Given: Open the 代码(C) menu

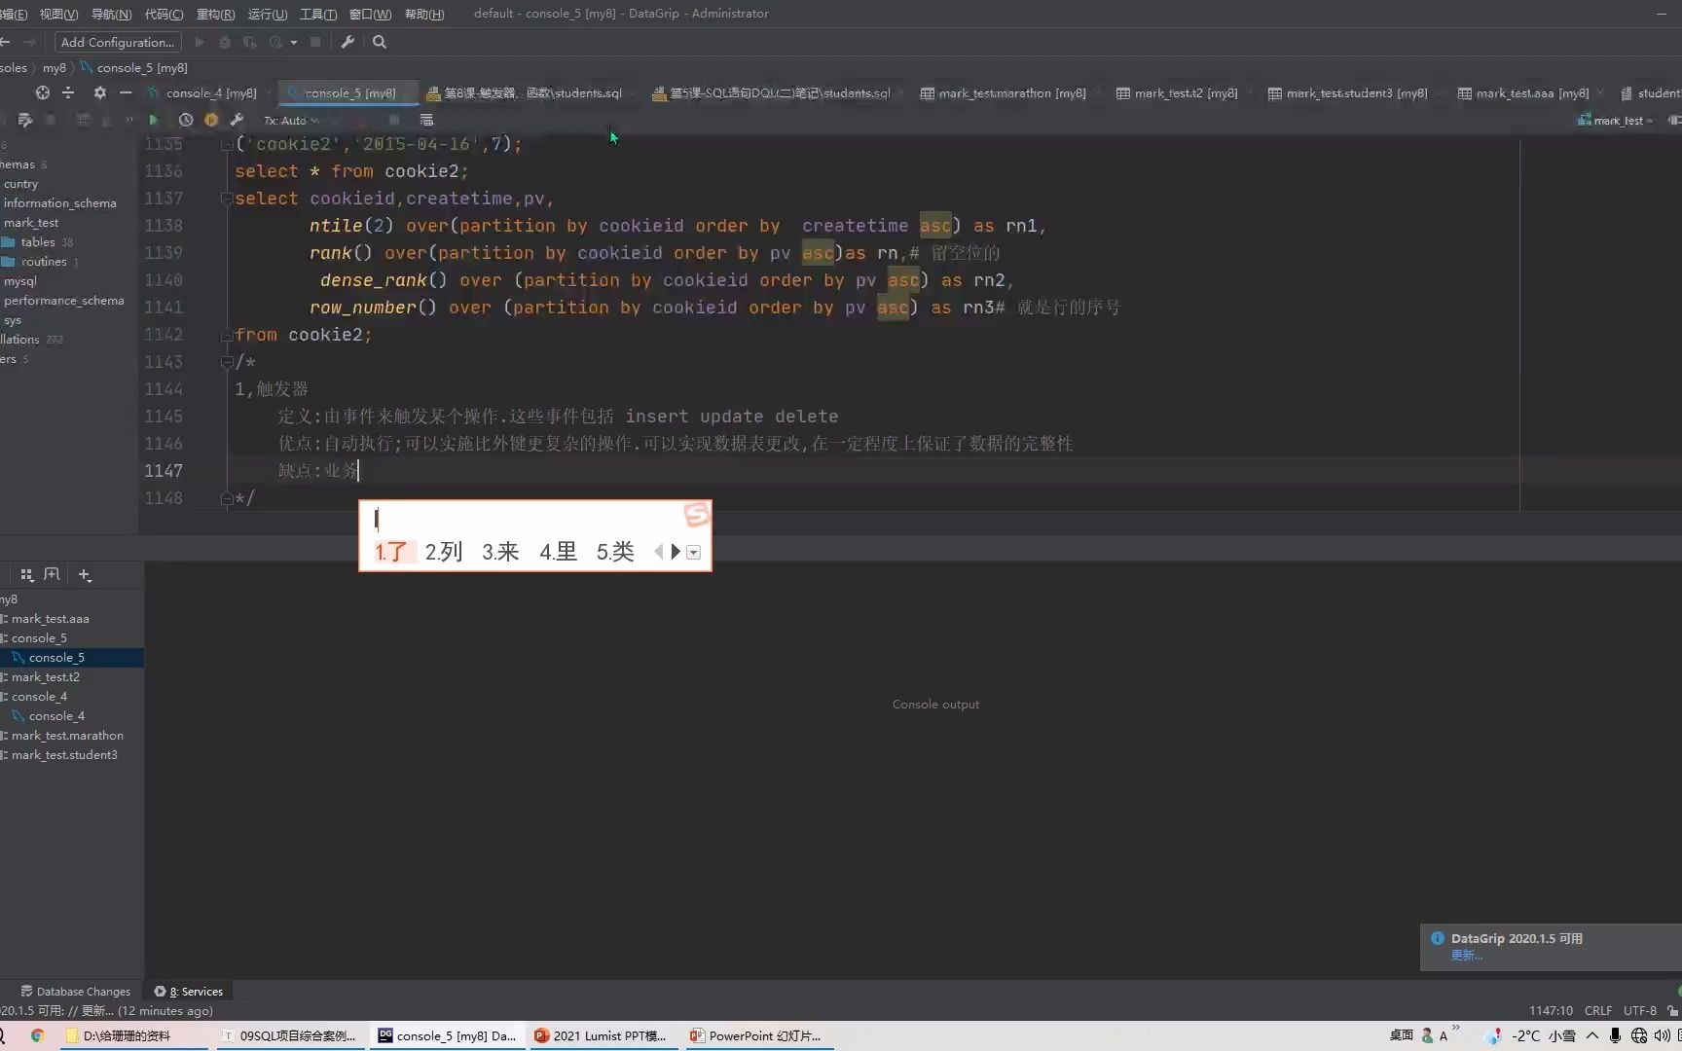Looking at the screenshot, I should pos(164,14).
